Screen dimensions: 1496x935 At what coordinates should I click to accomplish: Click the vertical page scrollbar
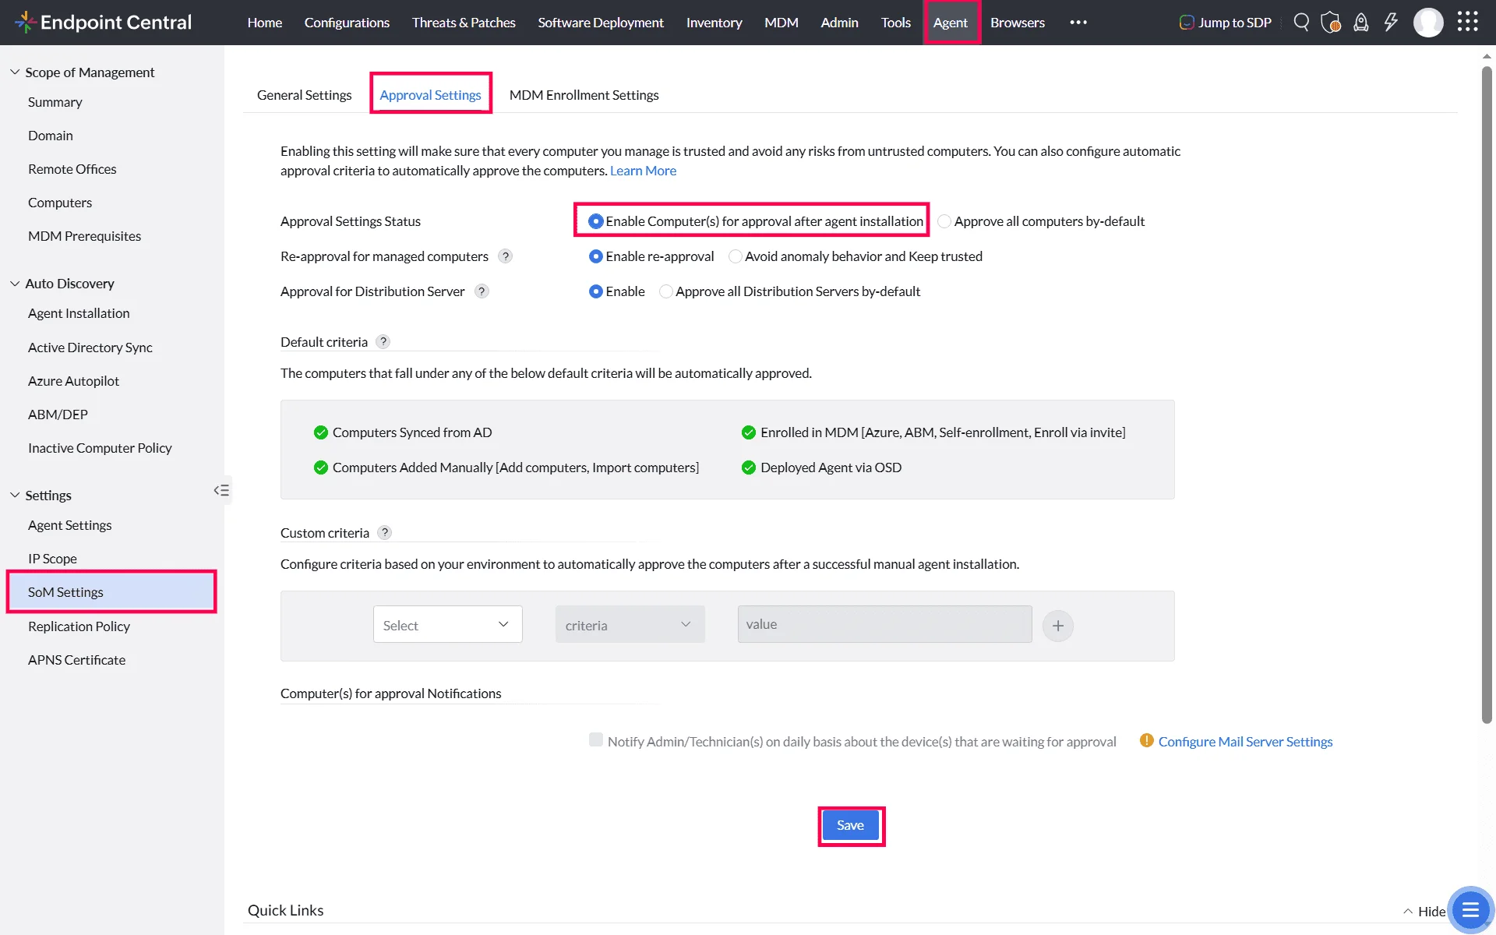click(x=1487, y=395)
